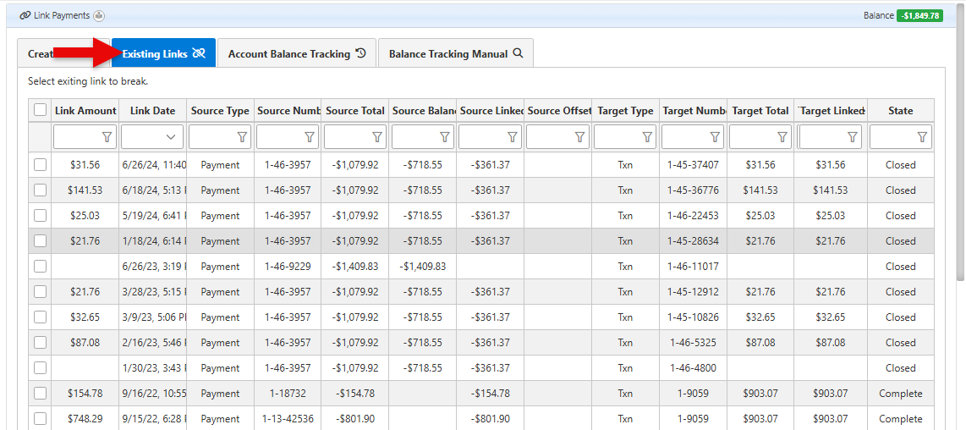The width and height of the screenshot is (966, 430).
Task: Tick the select-all checkbox in table header
Action: (x=40, y=110)
